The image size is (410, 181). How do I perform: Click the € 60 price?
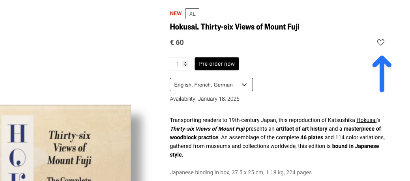pyautogui.click(x=177, y=42)
